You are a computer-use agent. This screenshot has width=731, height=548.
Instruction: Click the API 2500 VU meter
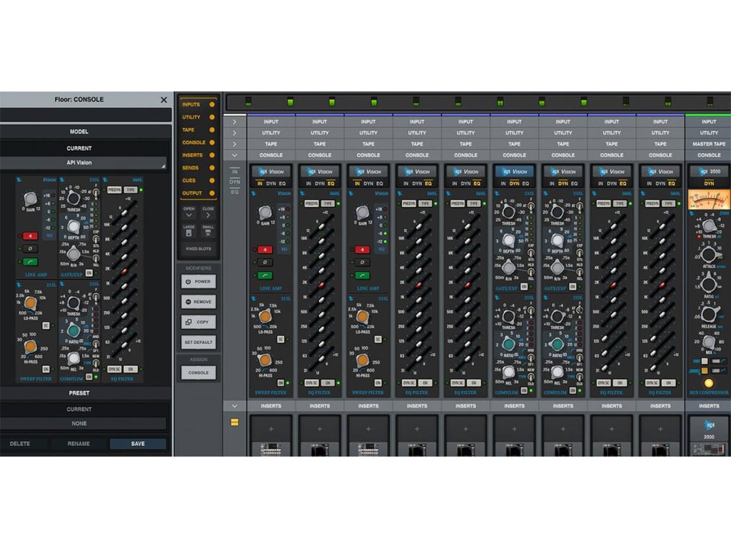point(708,201)
